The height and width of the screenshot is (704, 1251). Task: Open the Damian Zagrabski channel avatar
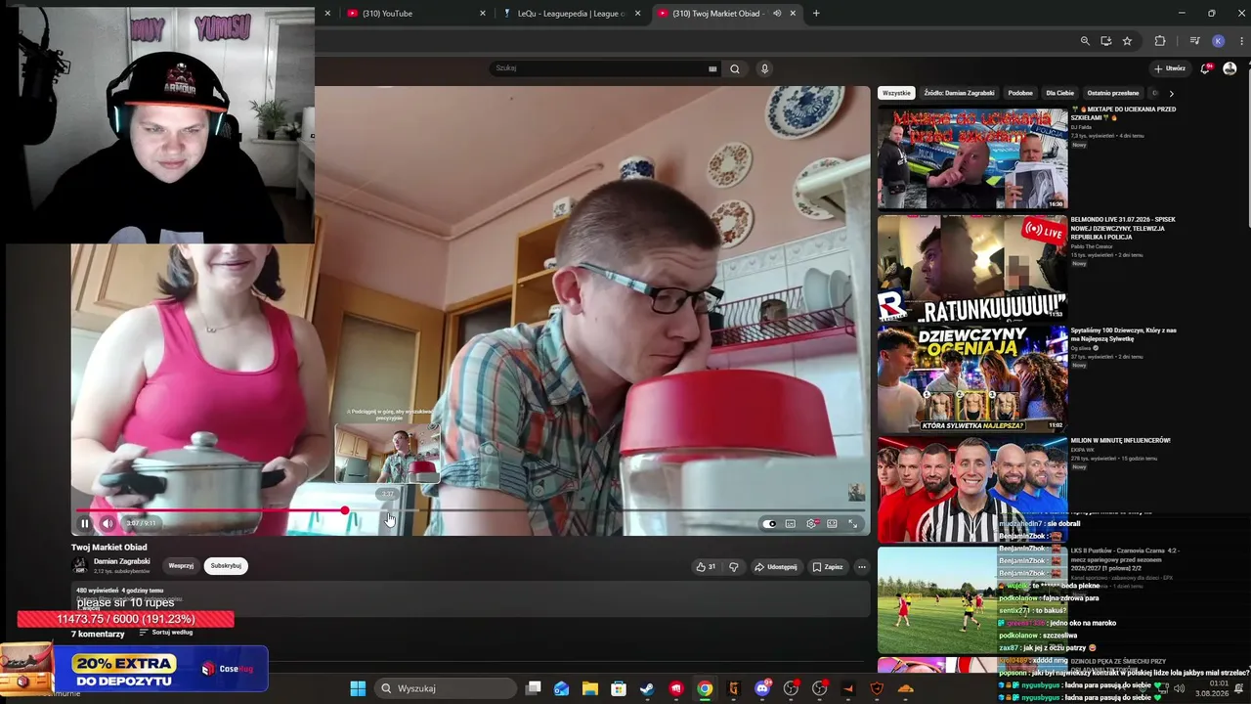click(79, 565)
